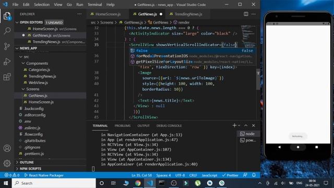The image size is (334, 188).
Task: Open the Accounts menu icon
Action: coord(7,148)
